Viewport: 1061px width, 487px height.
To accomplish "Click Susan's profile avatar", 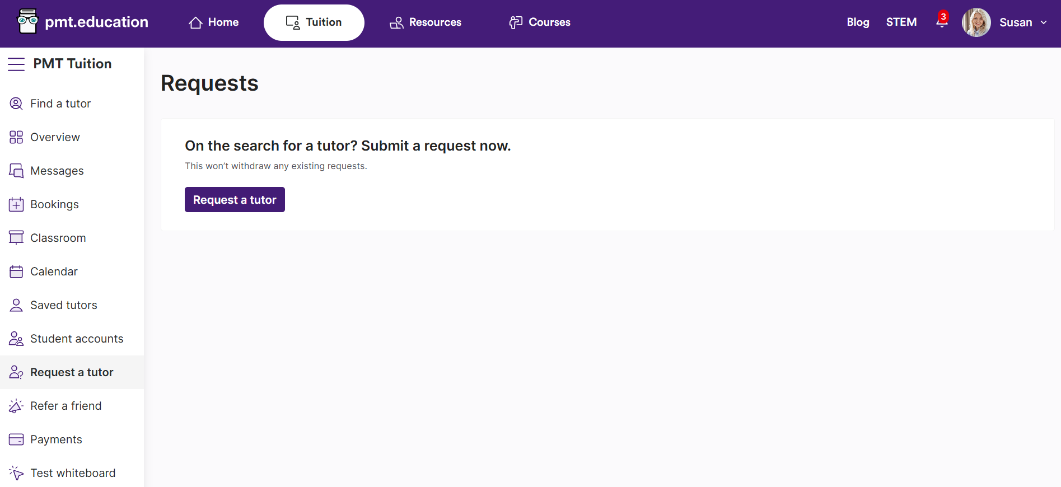I will click(976, 22).
